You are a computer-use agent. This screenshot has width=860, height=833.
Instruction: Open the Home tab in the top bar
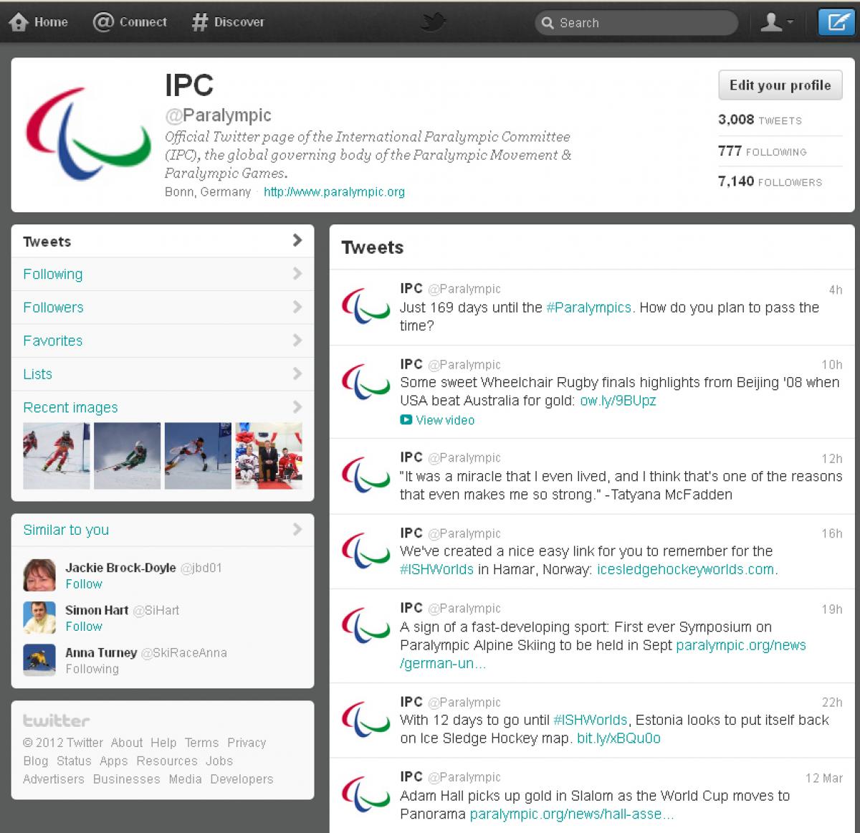coord(39,22)
